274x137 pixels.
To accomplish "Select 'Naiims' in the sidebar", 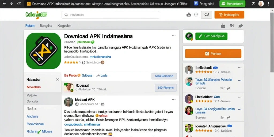I will pyautogui.click(x=32, y=109).
